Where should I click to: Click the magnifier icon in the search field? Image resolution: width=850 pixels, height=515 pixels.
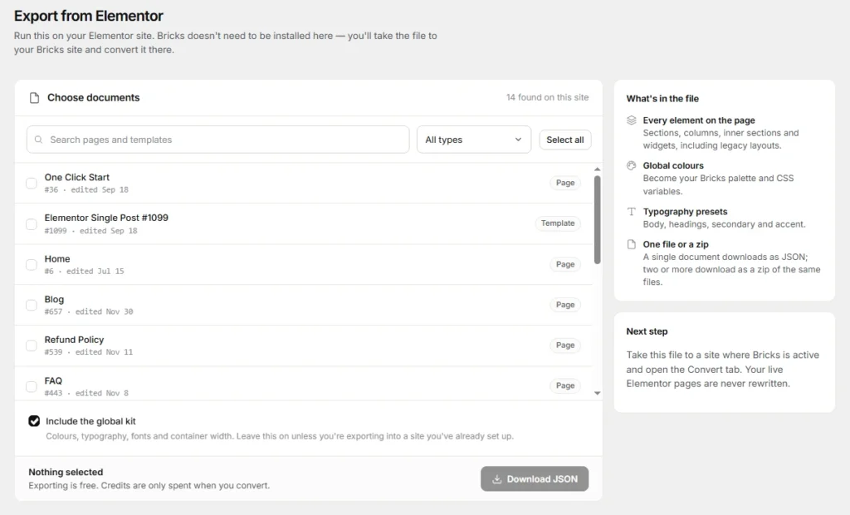pyautogui.click(x=38, y=140)
